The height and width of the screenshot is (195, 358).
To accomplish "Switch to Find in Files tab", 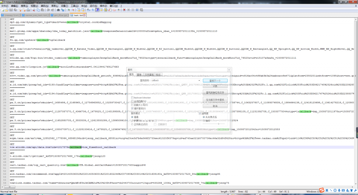I will click(149, 75).
